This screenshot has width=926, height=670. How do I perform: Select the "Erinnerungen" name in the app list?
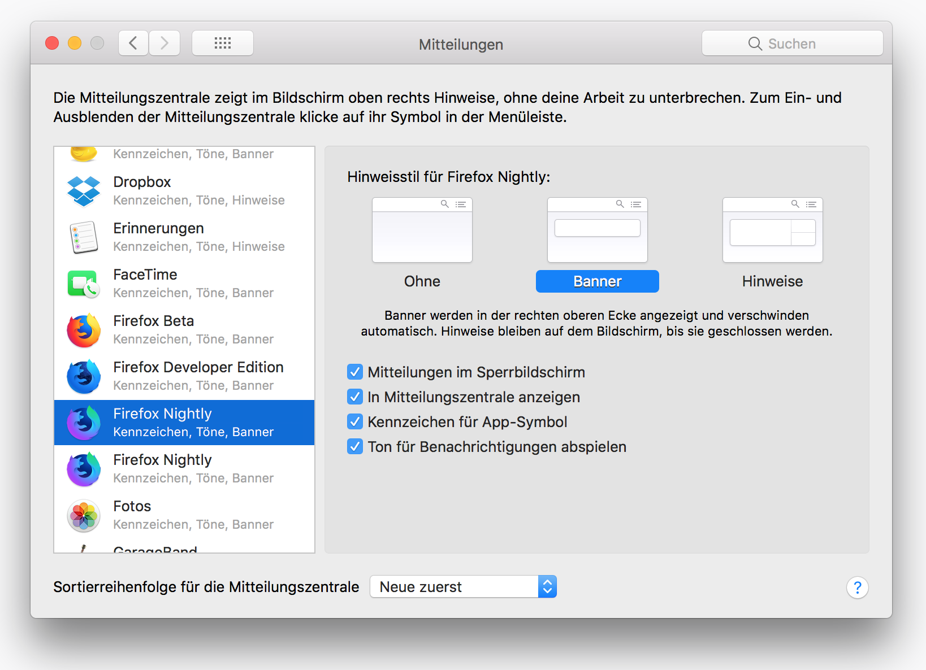pos(159,228)
